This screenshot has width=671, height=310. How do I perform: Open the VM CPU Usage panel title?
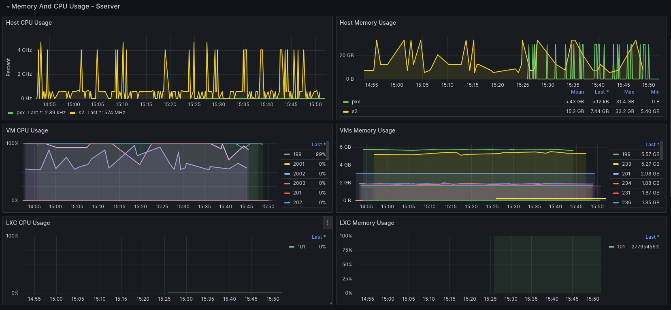tap(27, 130)
